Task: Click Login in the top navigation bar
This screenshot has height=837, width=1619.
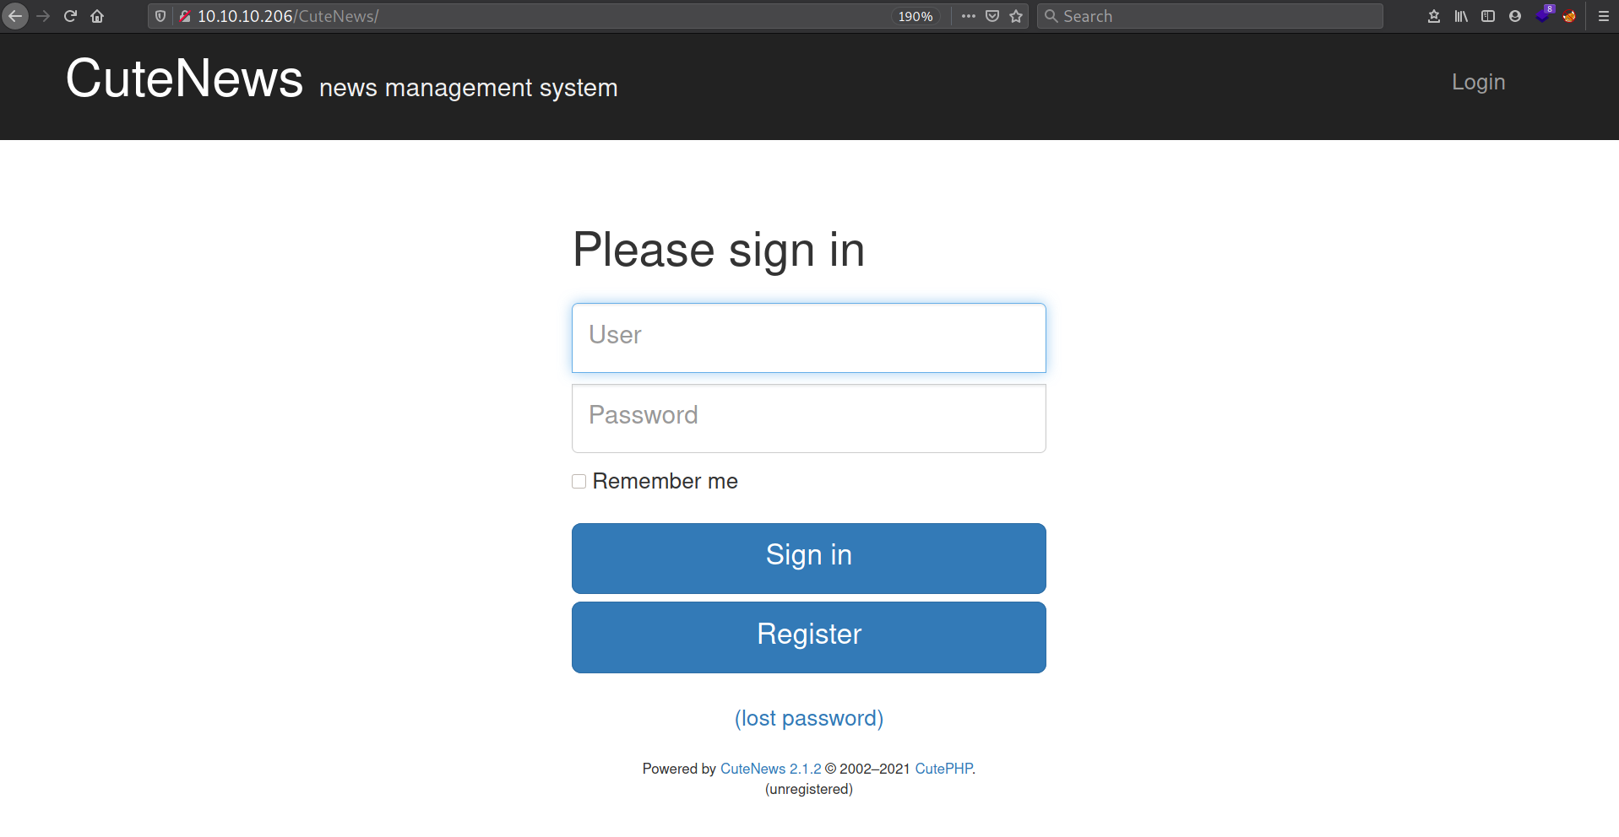Action: tap(1478, 82)
